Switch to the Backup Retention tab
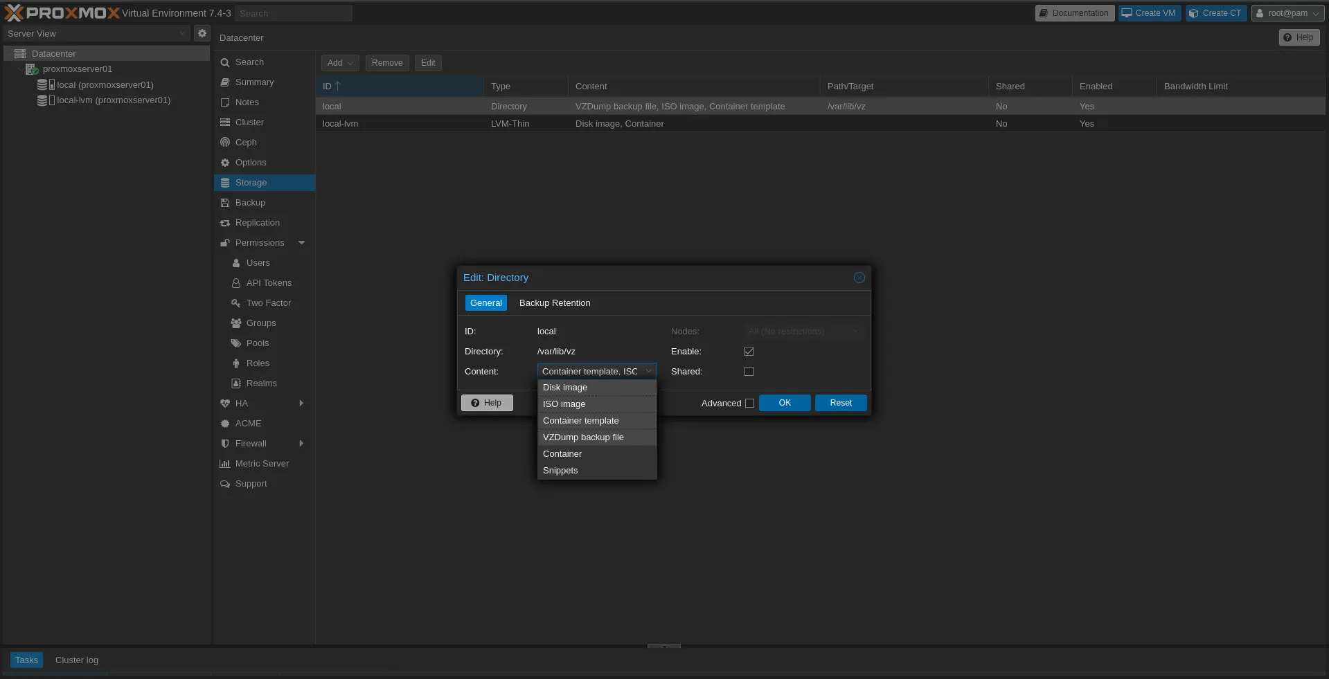 pos(555,303)
